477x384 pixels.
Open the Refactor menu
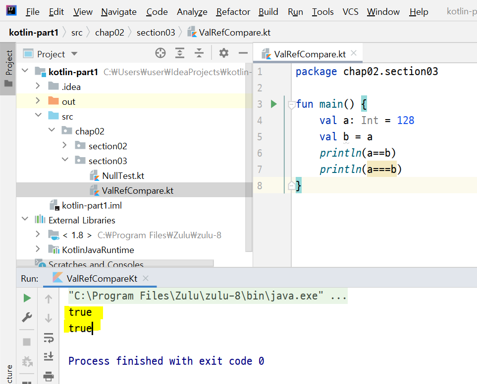click(233, 12)
